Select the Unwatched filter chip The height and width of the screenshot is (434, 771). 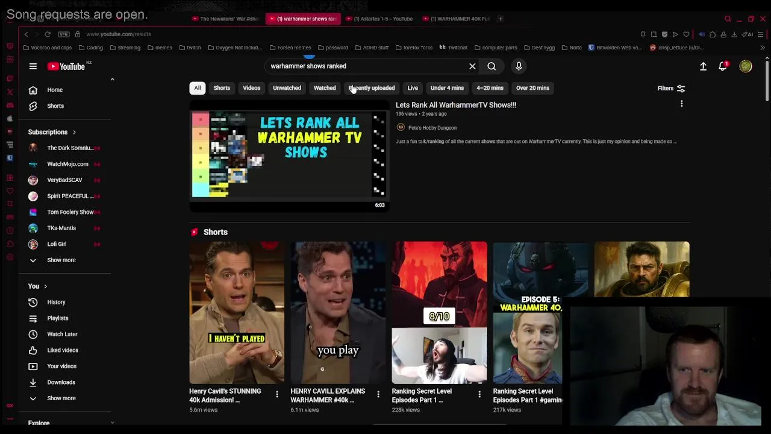(287, 88)
